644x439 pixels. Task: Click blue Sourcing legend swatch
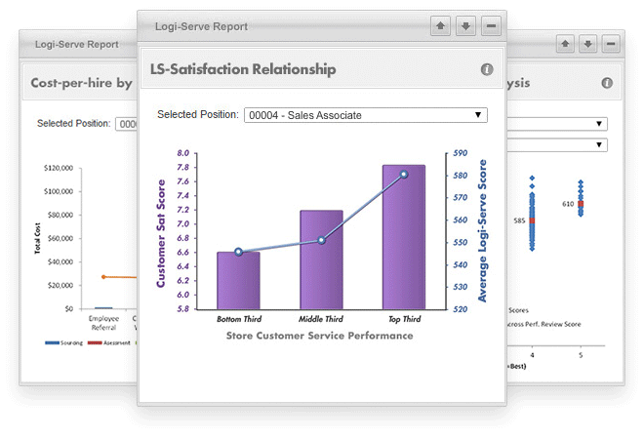pyautogui.click(x=52, y=342)
